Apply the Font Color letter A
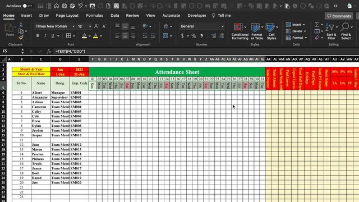Viewport: 359px width, 202px height. [x=96, y=36]
